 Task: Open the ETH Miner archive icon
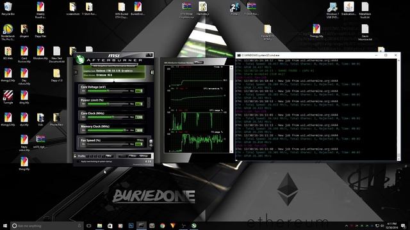coord(186,10)
